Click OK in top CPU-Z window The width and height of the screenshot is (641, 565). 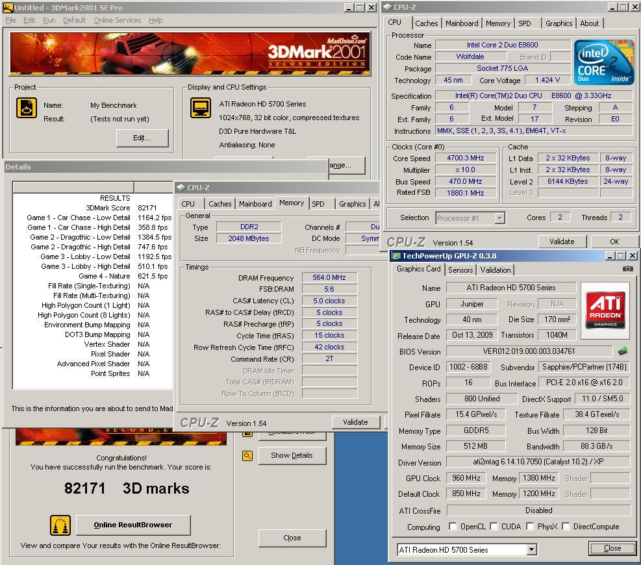pos(614,242)
